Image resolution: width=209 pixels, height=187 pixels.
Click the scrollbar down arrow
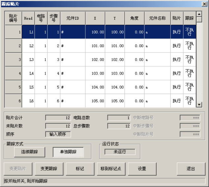click(x=199, y=105)
